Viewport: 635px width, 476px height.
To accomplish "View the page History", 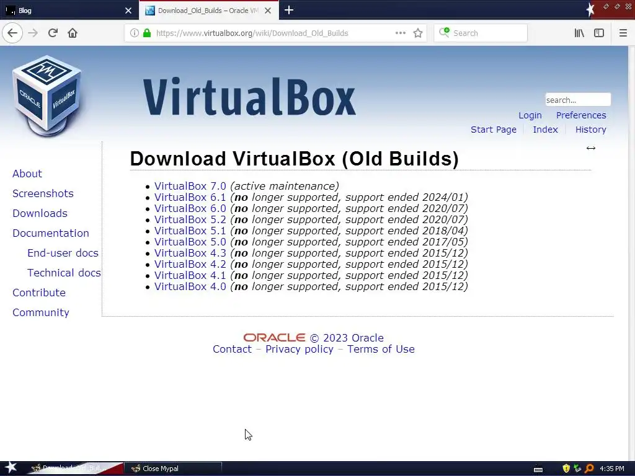I will pos(590,130).
